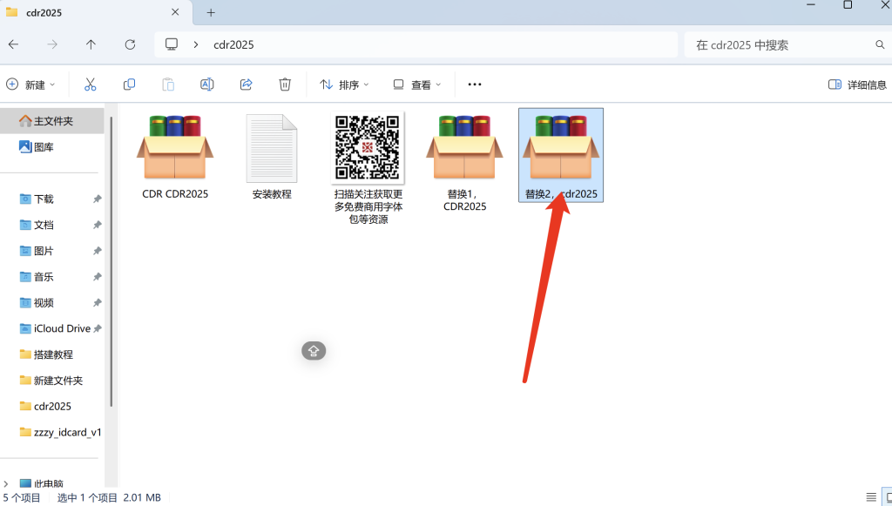Image resolution: width=892 pixels, height=506 pixels.
Task: Click the Cut scissors icon
Action: point(90,84)
